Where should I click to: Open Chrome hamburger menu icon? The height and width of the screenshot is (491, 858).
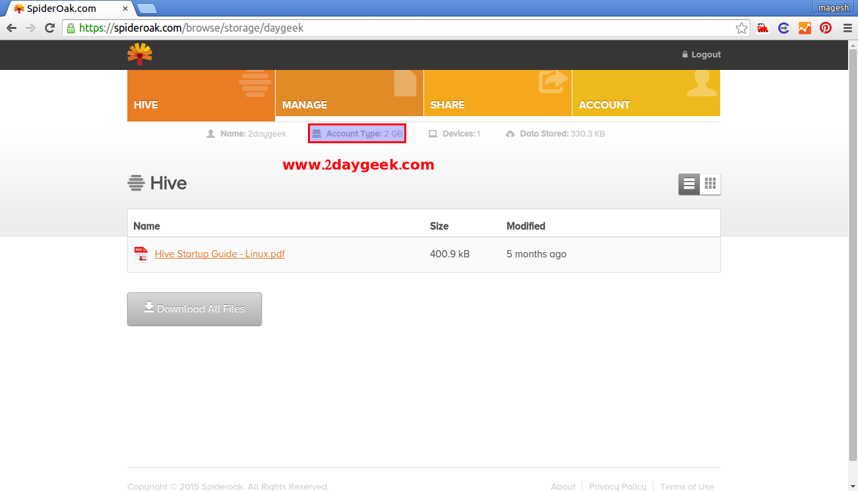[847, 28]
